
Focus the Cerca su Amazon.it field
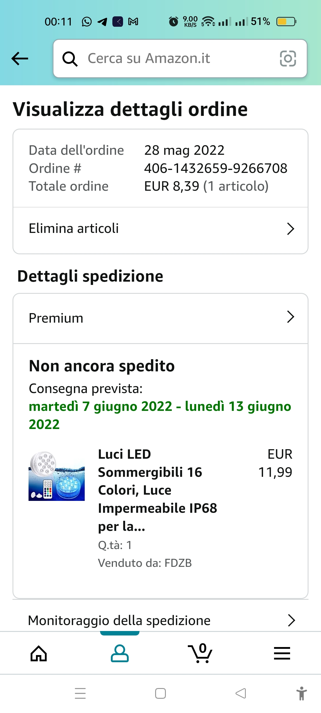coord(180,59)
